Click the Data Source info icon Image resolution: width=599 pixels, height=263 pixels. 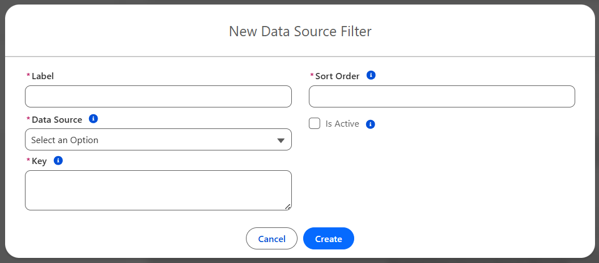point(94,119)
